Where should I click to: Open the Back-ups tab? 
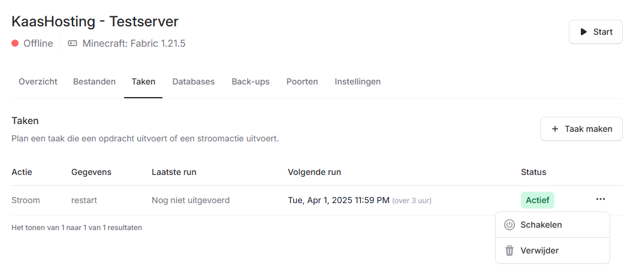click(x=251, y=81)
